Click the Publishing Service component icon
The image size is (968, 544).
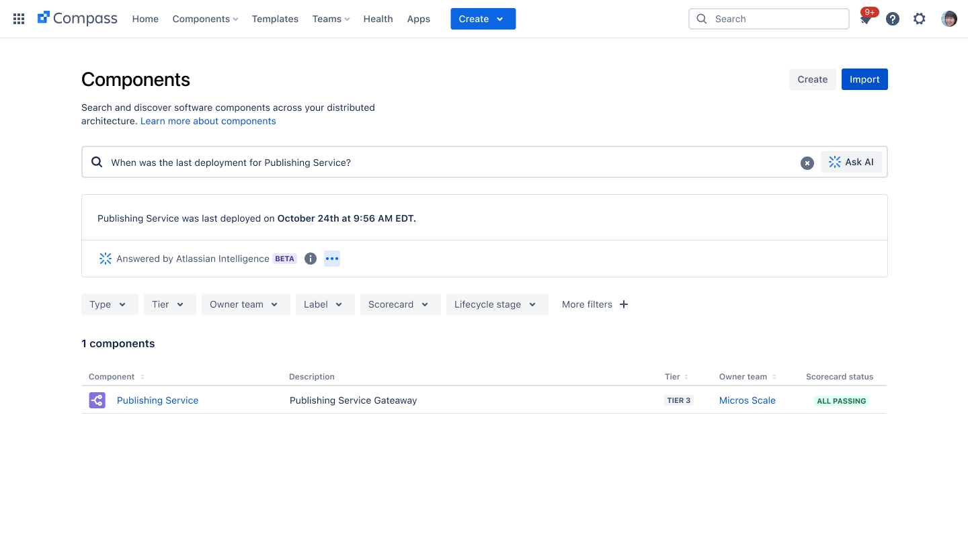point(97,400)
